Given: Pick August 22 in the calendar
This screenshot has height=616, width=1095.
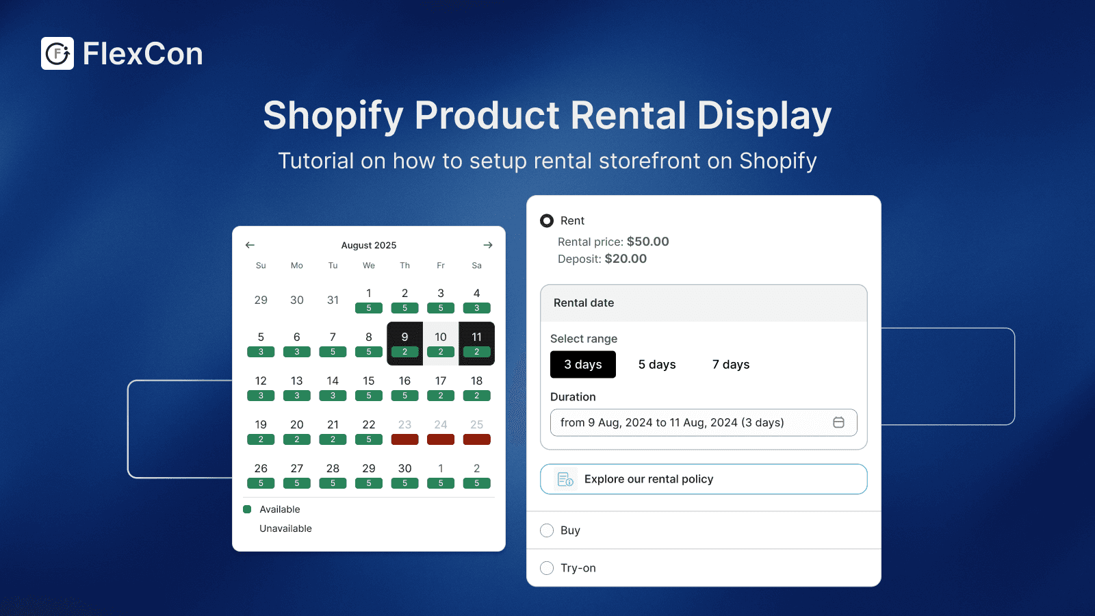Looking at the screenshot, I should [x=369, y=431].
